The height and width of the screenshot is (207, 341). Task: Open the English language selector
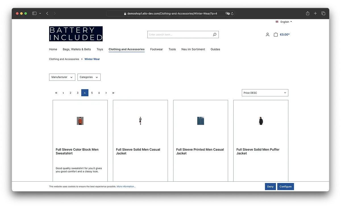284,22
